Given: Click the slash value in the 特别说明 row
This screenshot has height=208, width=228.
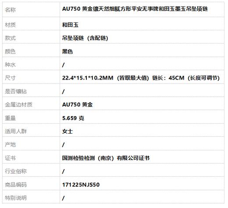Looking at the screenshot, I should [x=63, y=198].
